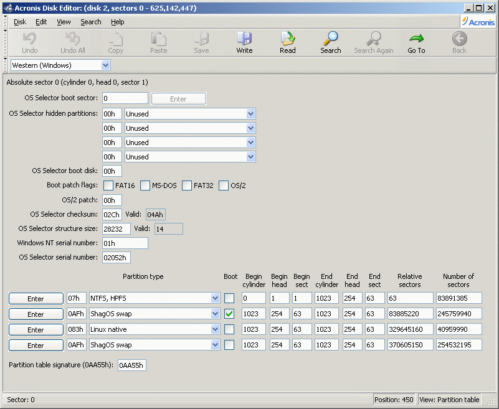The image size is (499, 409).
Task: Click the OS Selector serial number 02052h field
Action: [x=116, y=257]
